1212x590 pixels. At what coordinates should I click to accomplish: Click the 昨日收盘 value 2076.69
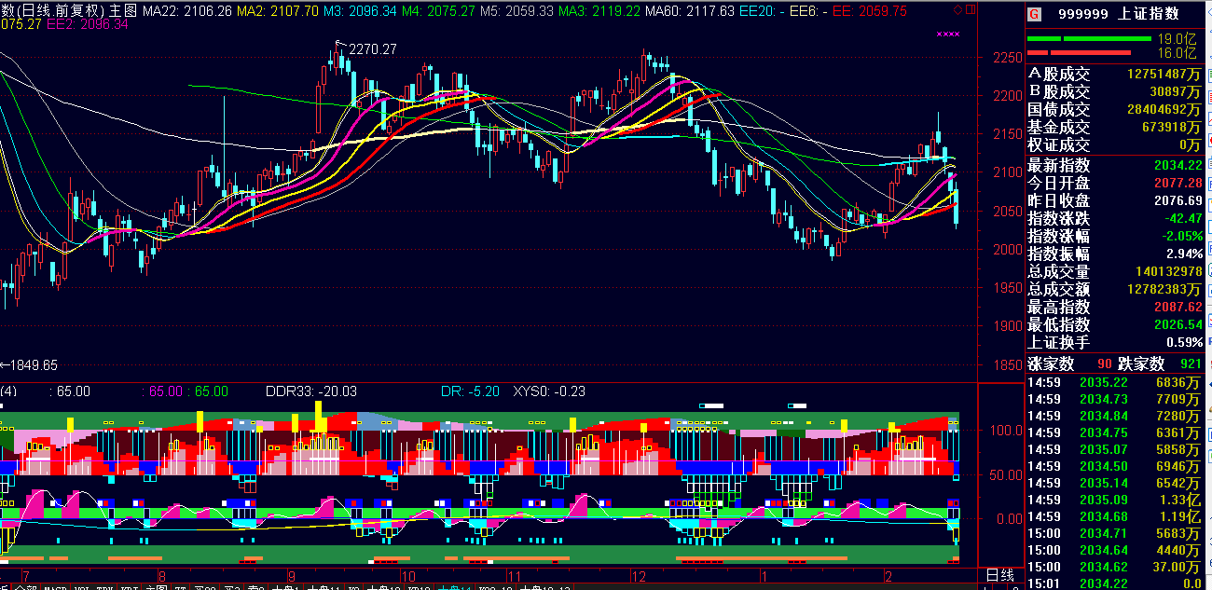click(x=1178, y=200)
